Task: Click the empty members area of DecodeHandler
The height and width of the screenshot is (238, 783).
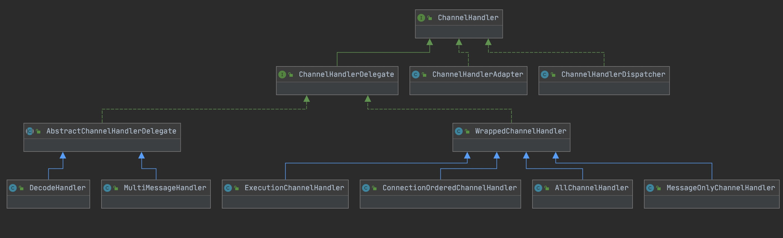Action: [x=48, y=202]
